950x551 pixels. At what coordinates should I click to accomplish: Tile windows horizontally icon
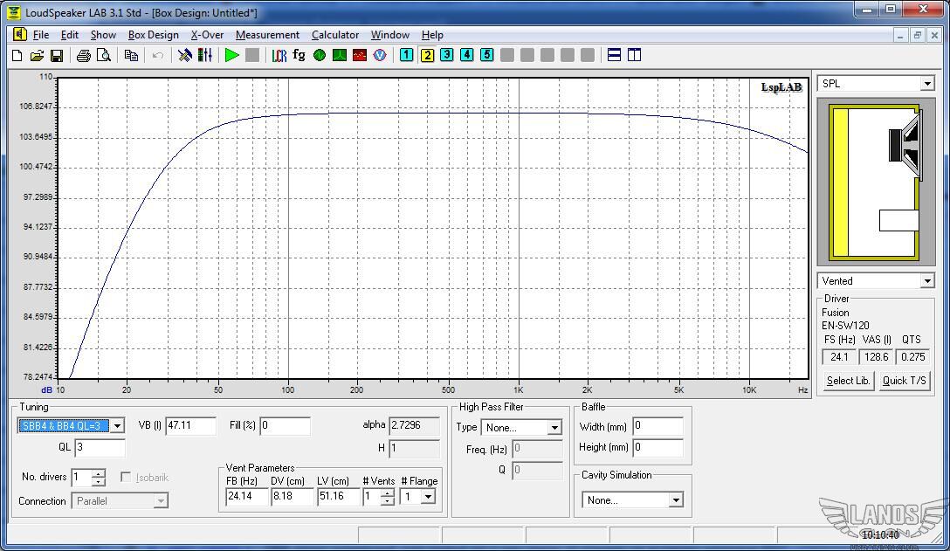pyautogui.click(x=614, y=55)
